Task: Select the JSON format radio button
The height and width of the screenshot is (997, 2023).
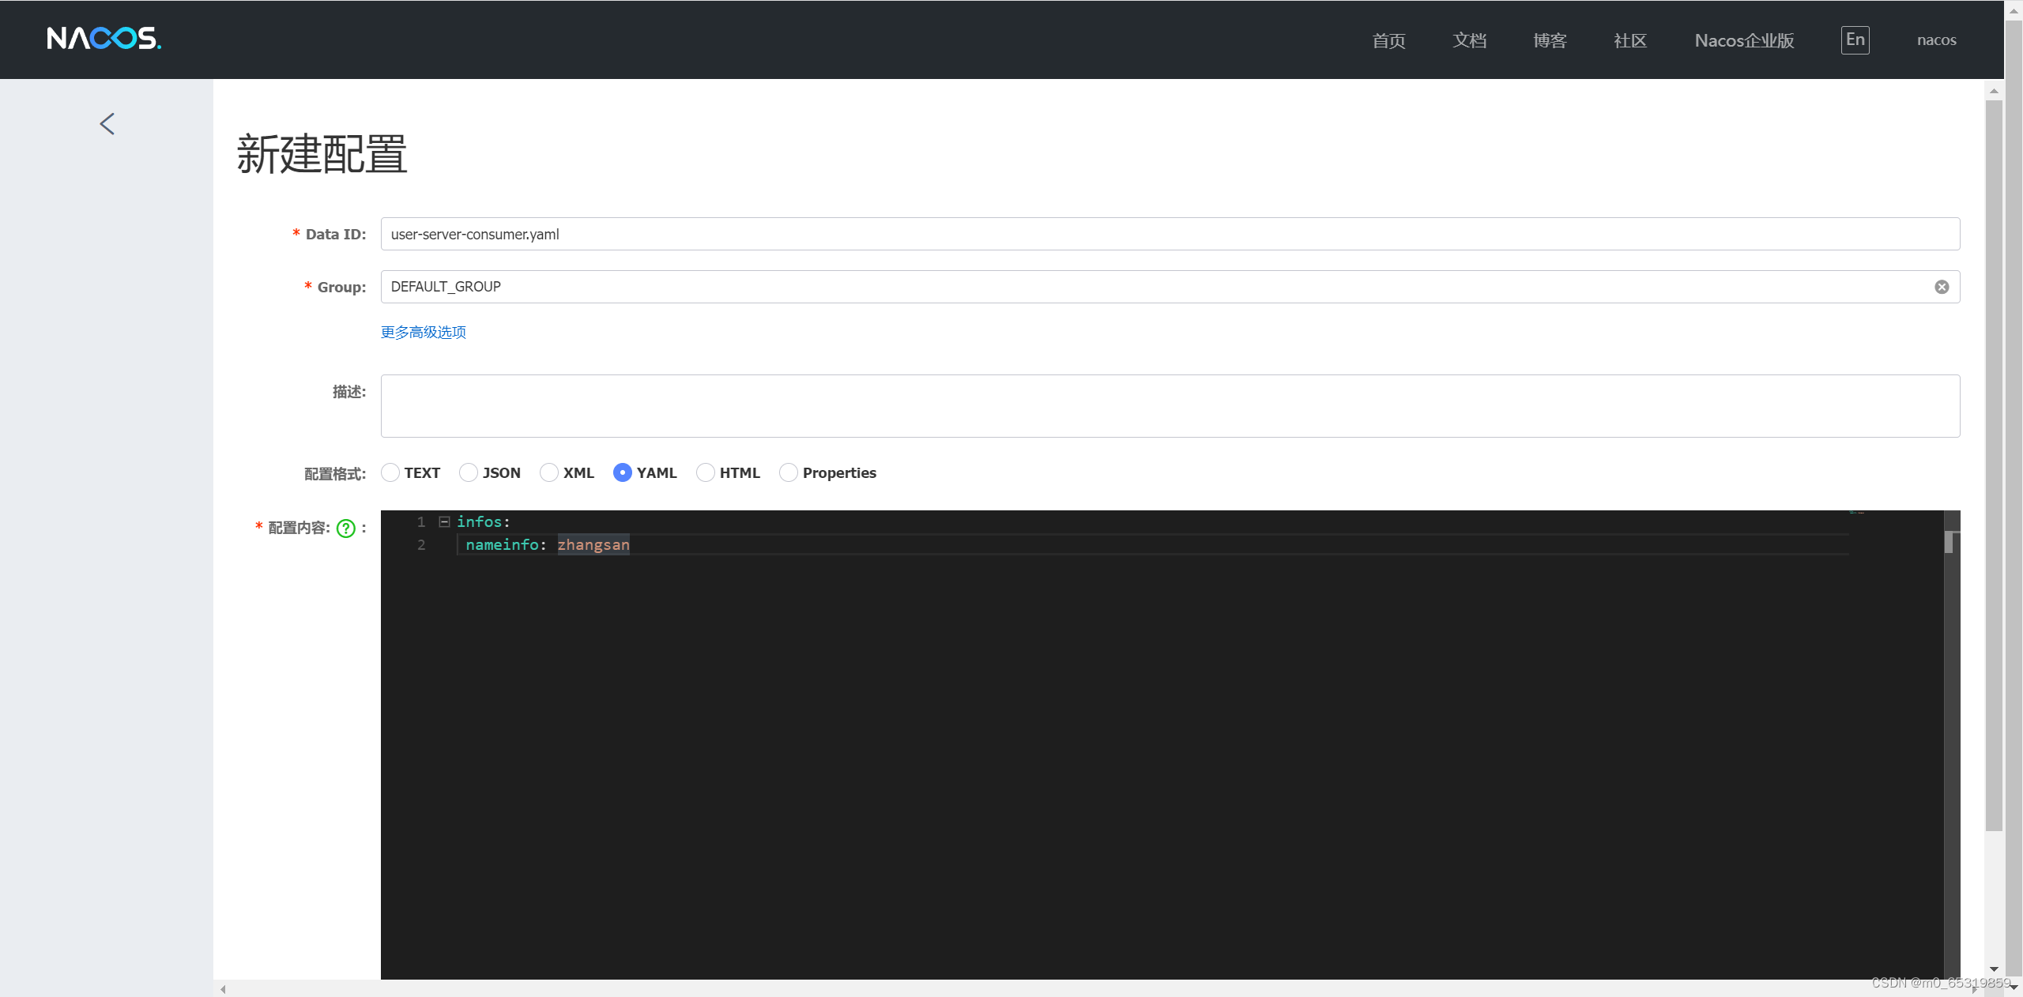Action: [x=469, y=472]
